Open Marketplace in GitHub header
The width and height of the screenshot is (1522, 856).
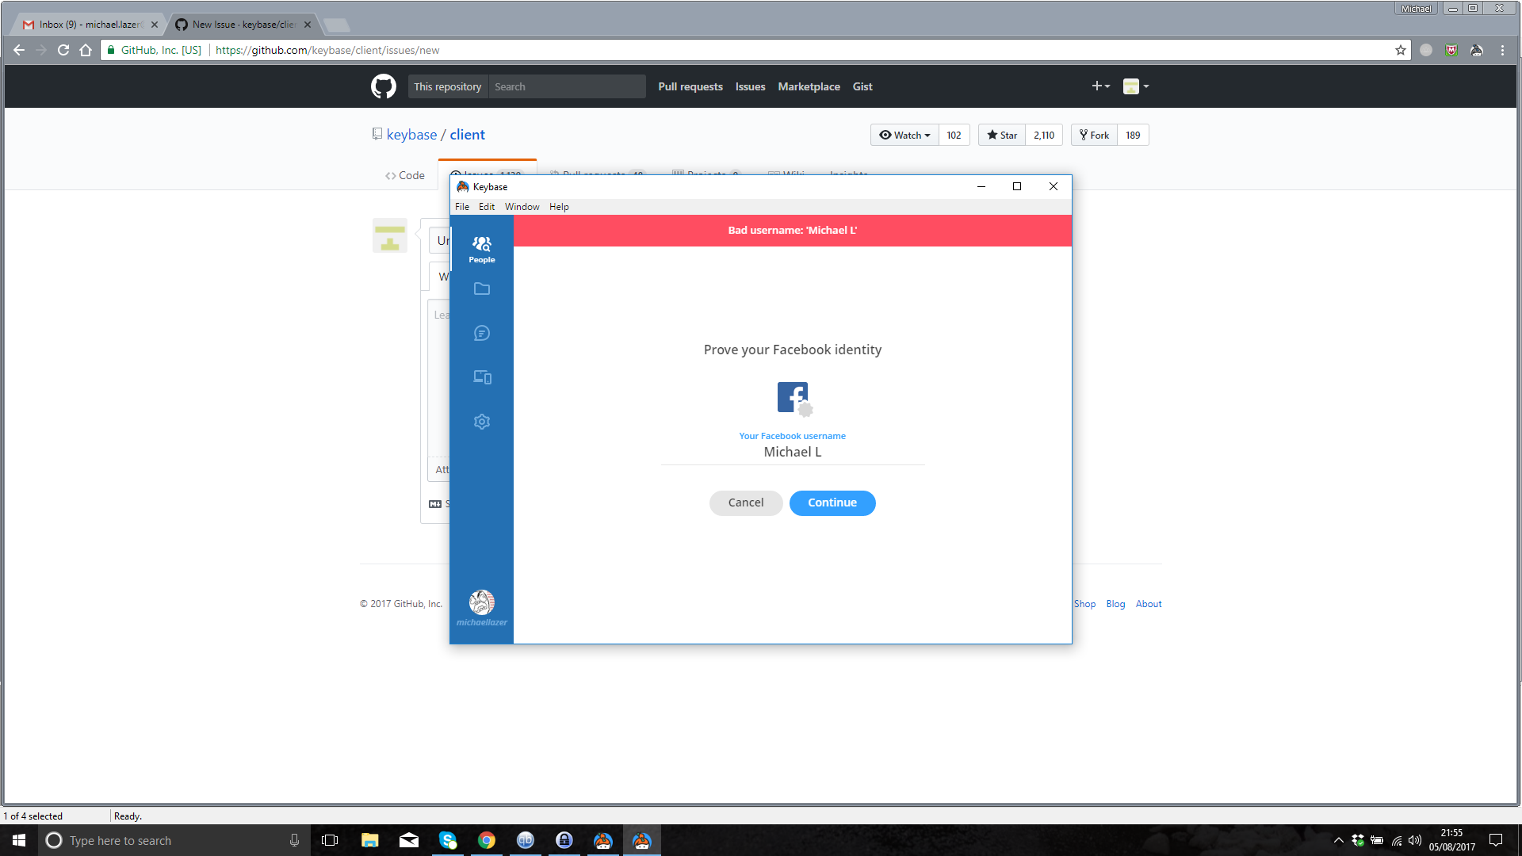(x=809, y=87)
